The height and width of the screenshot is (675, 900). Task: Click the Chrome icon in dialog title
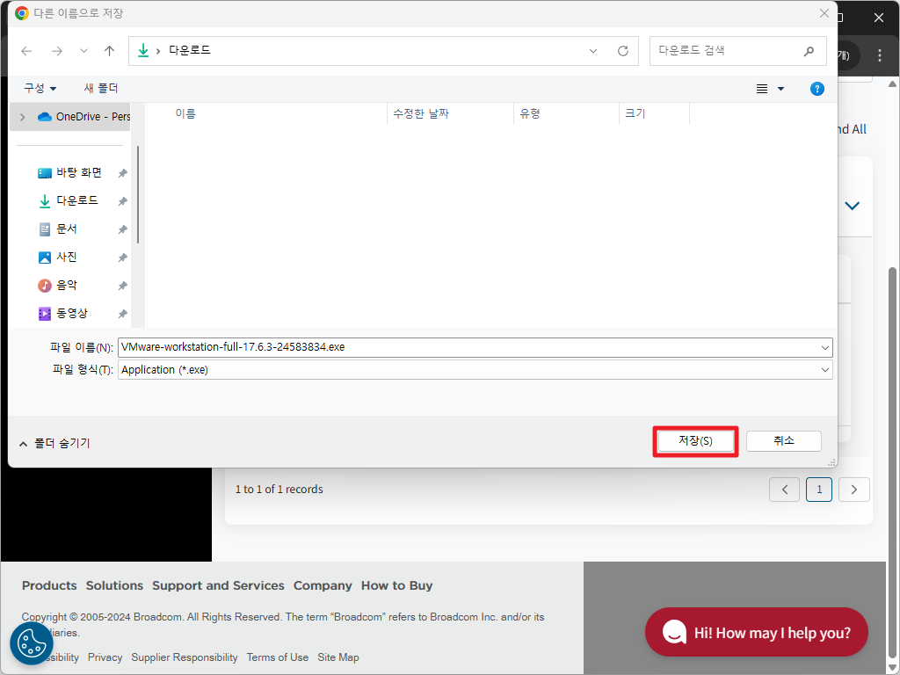[22, 13]
